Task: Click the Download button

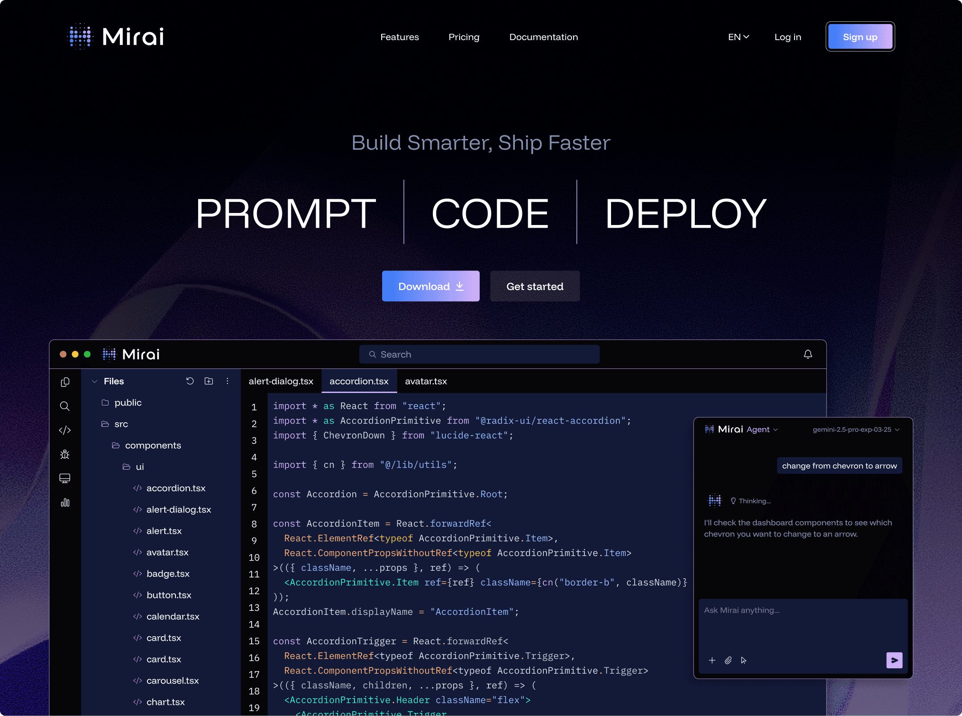Action: (430, 286)
